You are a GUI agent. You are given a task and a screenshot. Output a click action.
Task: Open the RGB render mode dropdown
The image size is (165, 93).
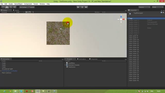20,12
